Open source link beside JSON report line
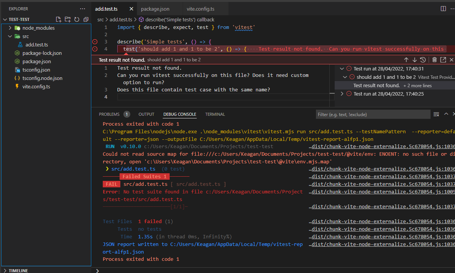 click(x=382, y=244)
